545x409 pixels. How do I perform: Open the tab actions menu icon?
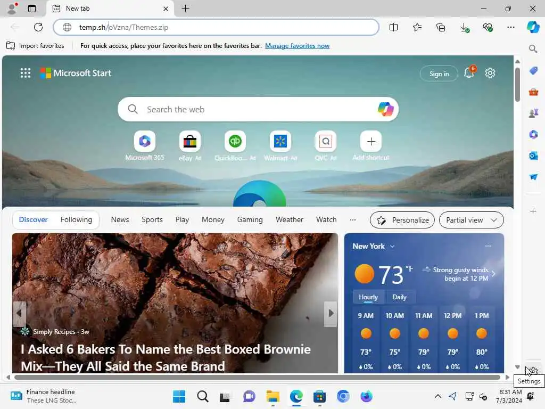click(x=31, y=9)
